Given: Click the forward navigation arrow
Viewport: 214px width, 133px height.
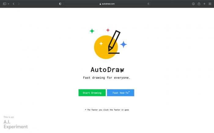Looking at the screenshot, I should coord(19,4).
